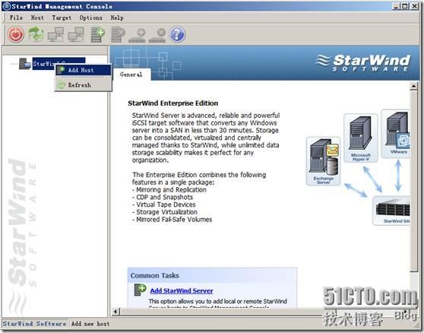Click the Add Host toolbar icon
424x333 pixels.
point(98,35)
